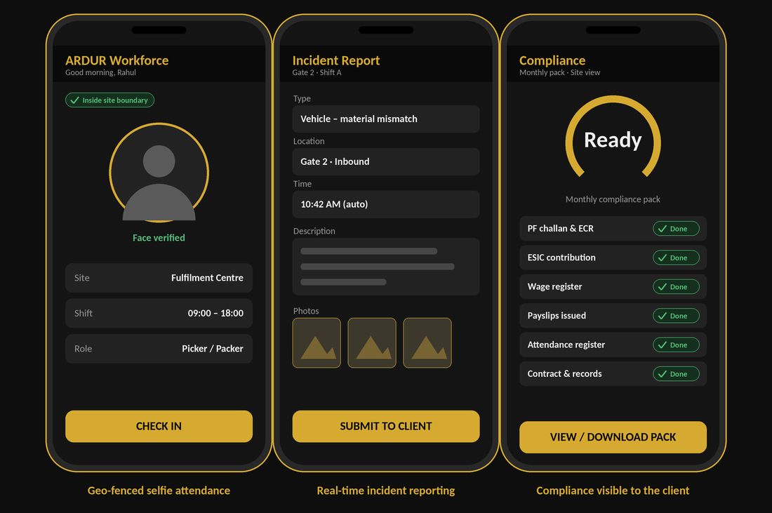Image resolution: width=772 pixels, height=513 pixels.
Task: Tap the CHECK IN button
Action: click(x=159, y=426)
